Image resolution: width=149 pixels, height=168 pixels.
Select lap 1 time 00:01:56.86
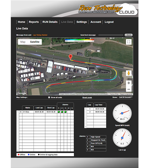coord(100,109)
